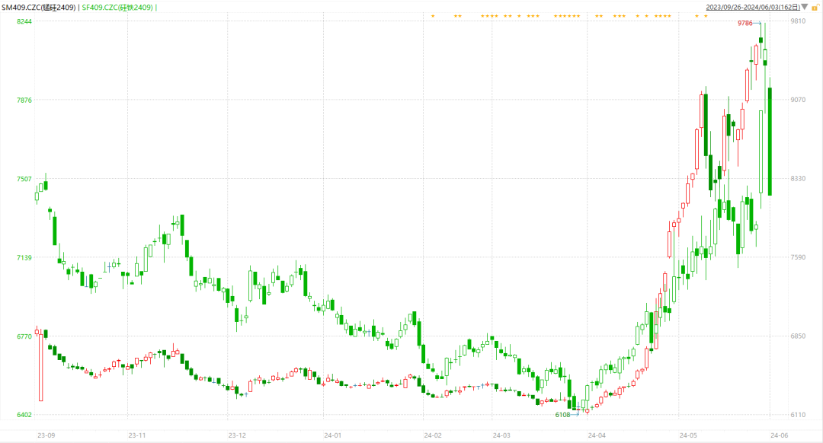The image size is (823, 443).
Task: Click the 9786 high price marker
Action: 745,23
